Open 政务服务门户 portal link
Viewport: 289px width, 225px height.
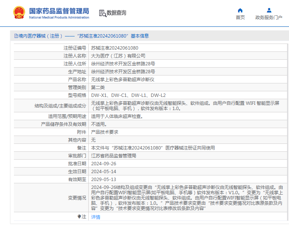point(269,18)
